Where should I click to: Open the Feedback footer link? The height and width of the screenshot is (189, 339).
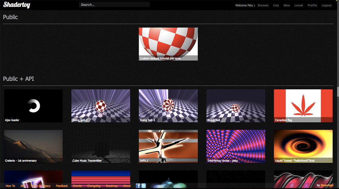[62, 186]
